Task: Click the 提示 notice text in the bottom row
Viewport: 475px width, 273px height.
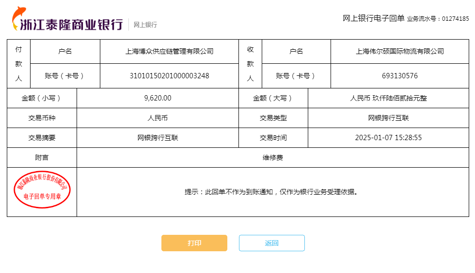Action: (272, 192)
